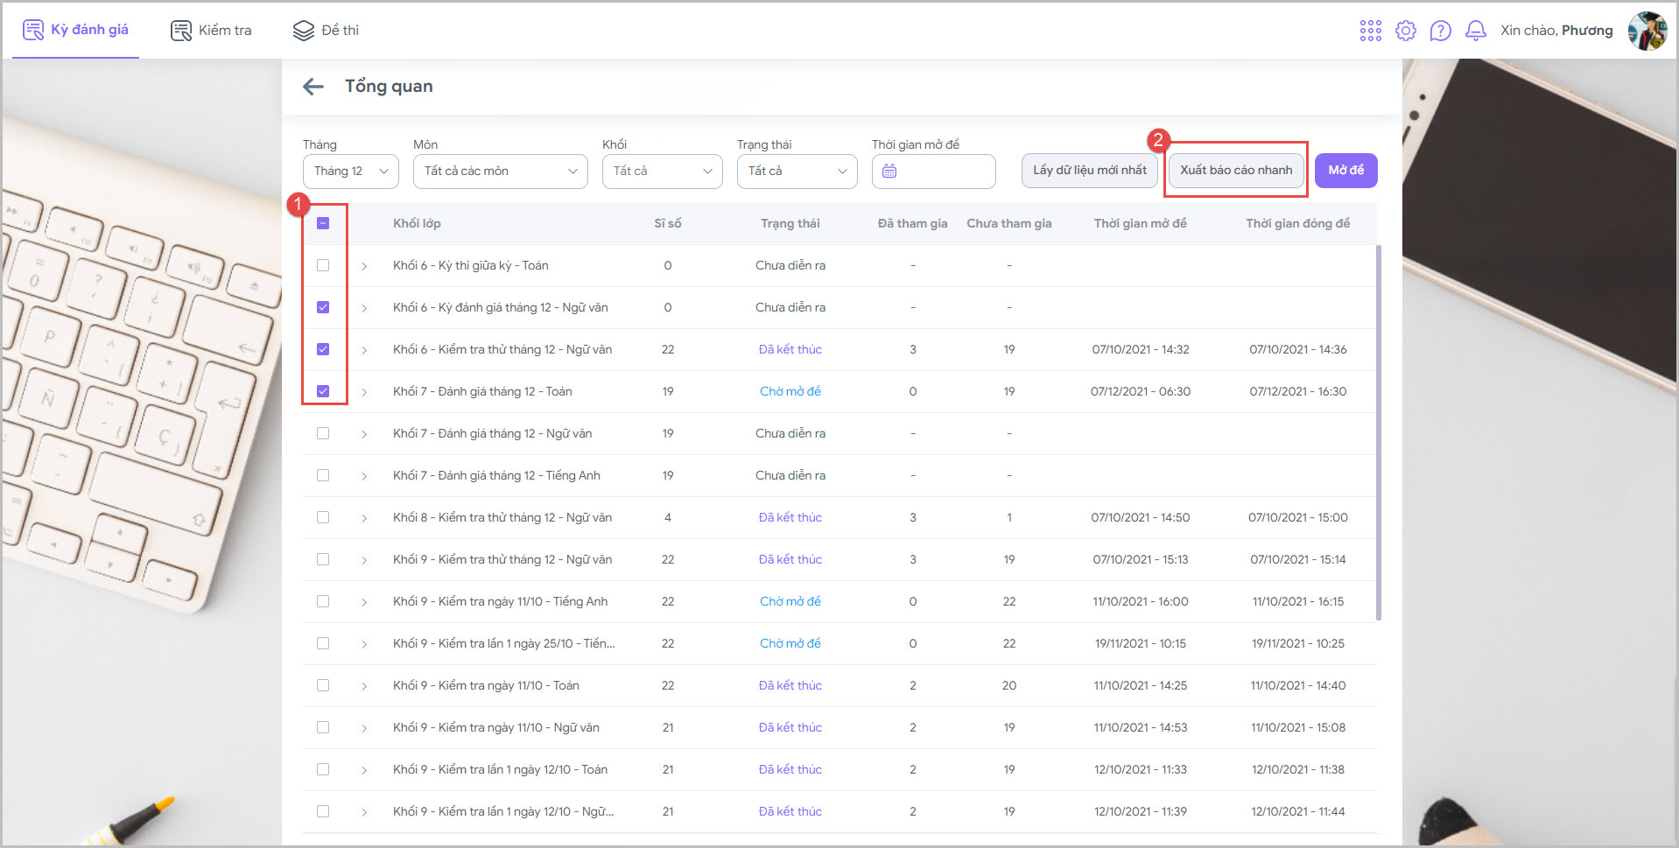Click the Đề thi stack icon
This screenshot has height=848, width=1679.
pyautogui.click(x=303, y=31)
